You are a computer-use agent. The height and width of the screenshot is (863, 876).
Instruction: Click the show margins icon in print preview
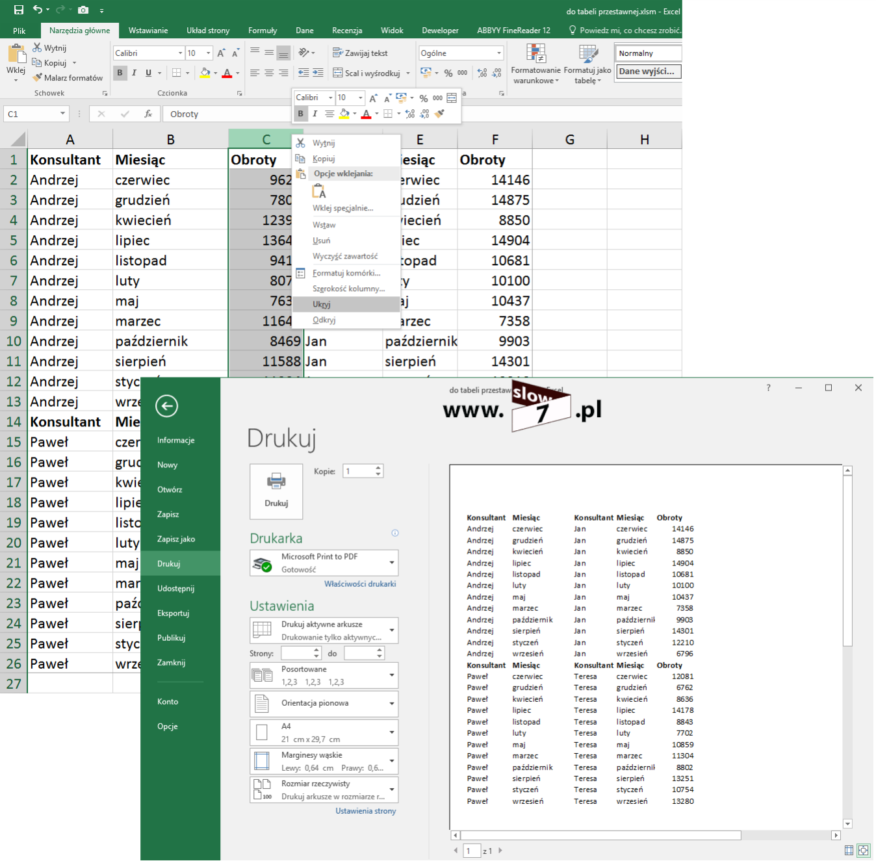click(849, 850)
